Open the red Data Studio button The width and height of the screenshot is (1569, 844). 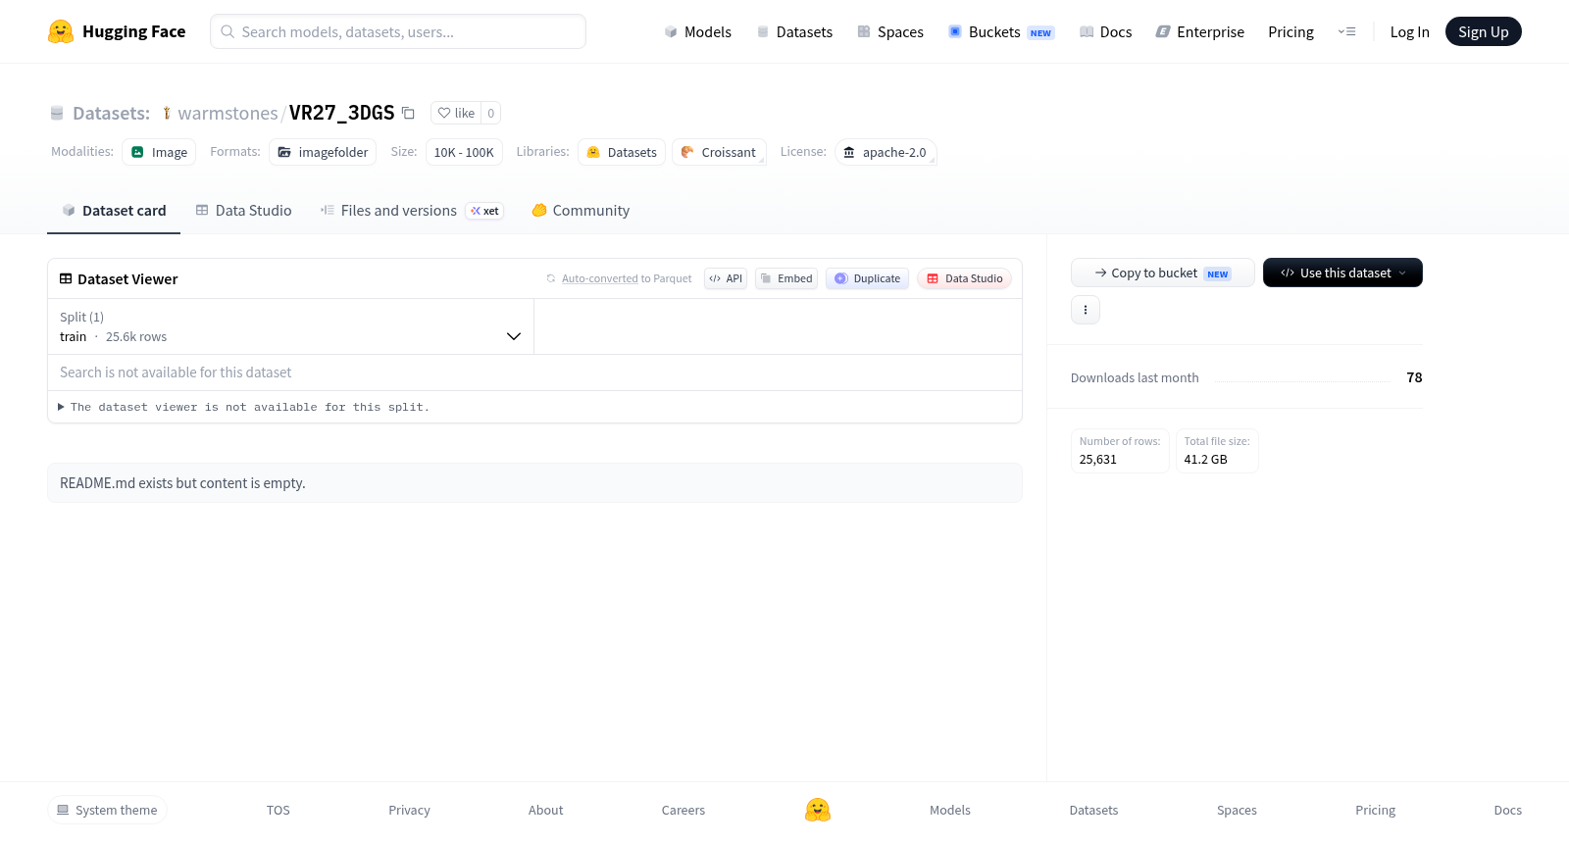point(964,278)
